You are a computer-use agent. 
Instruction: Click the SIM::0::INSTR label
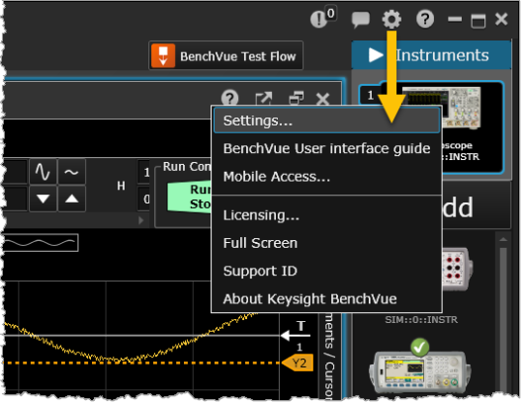click(421, 320)
